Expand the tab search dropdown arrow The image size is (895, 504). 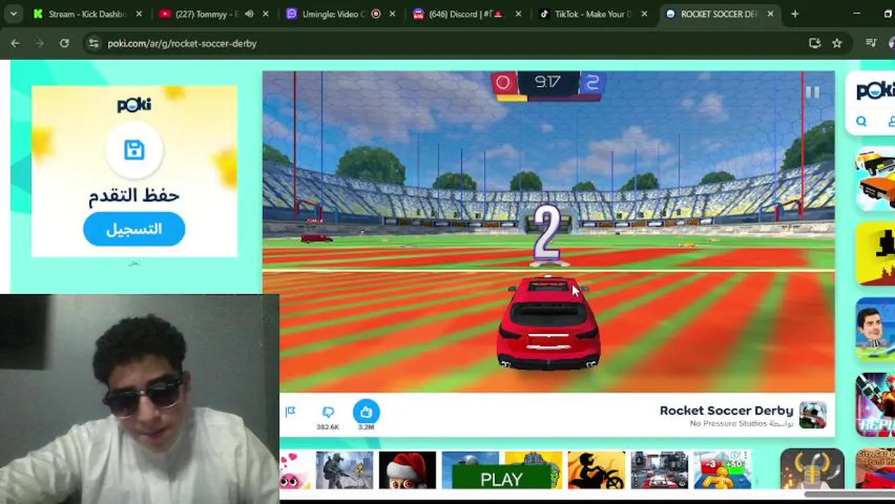tap(13, 14)
